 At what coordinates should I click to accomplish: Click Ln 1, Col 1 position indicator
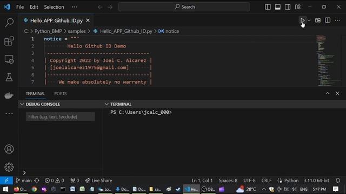point(202,181)
